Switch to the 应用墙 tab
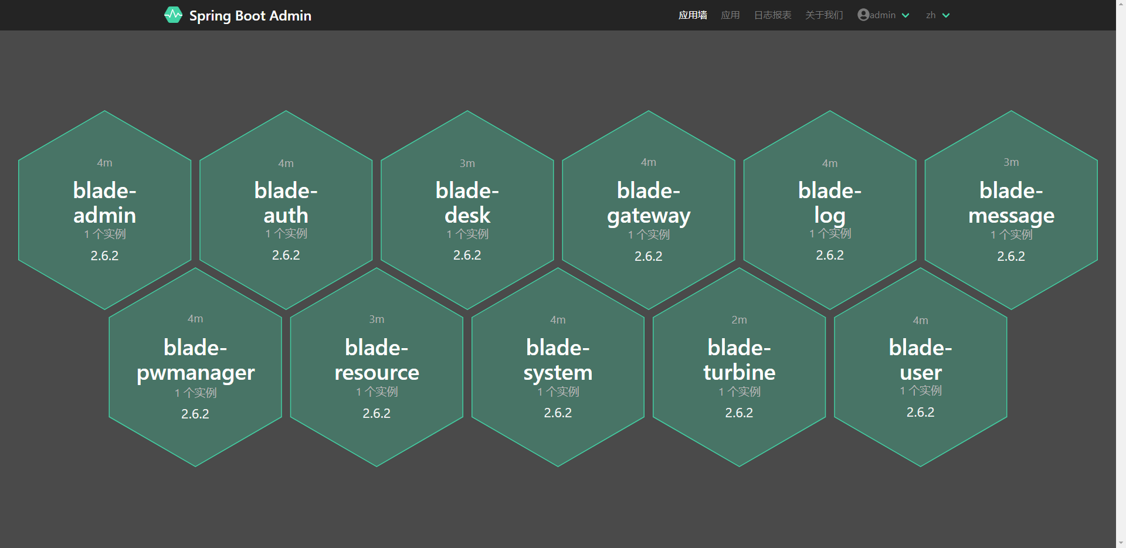 (x=693, y=15)
